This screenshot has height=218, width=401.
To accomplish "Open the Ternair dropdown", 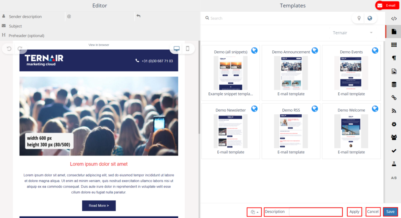I will (x=352, y=33).
